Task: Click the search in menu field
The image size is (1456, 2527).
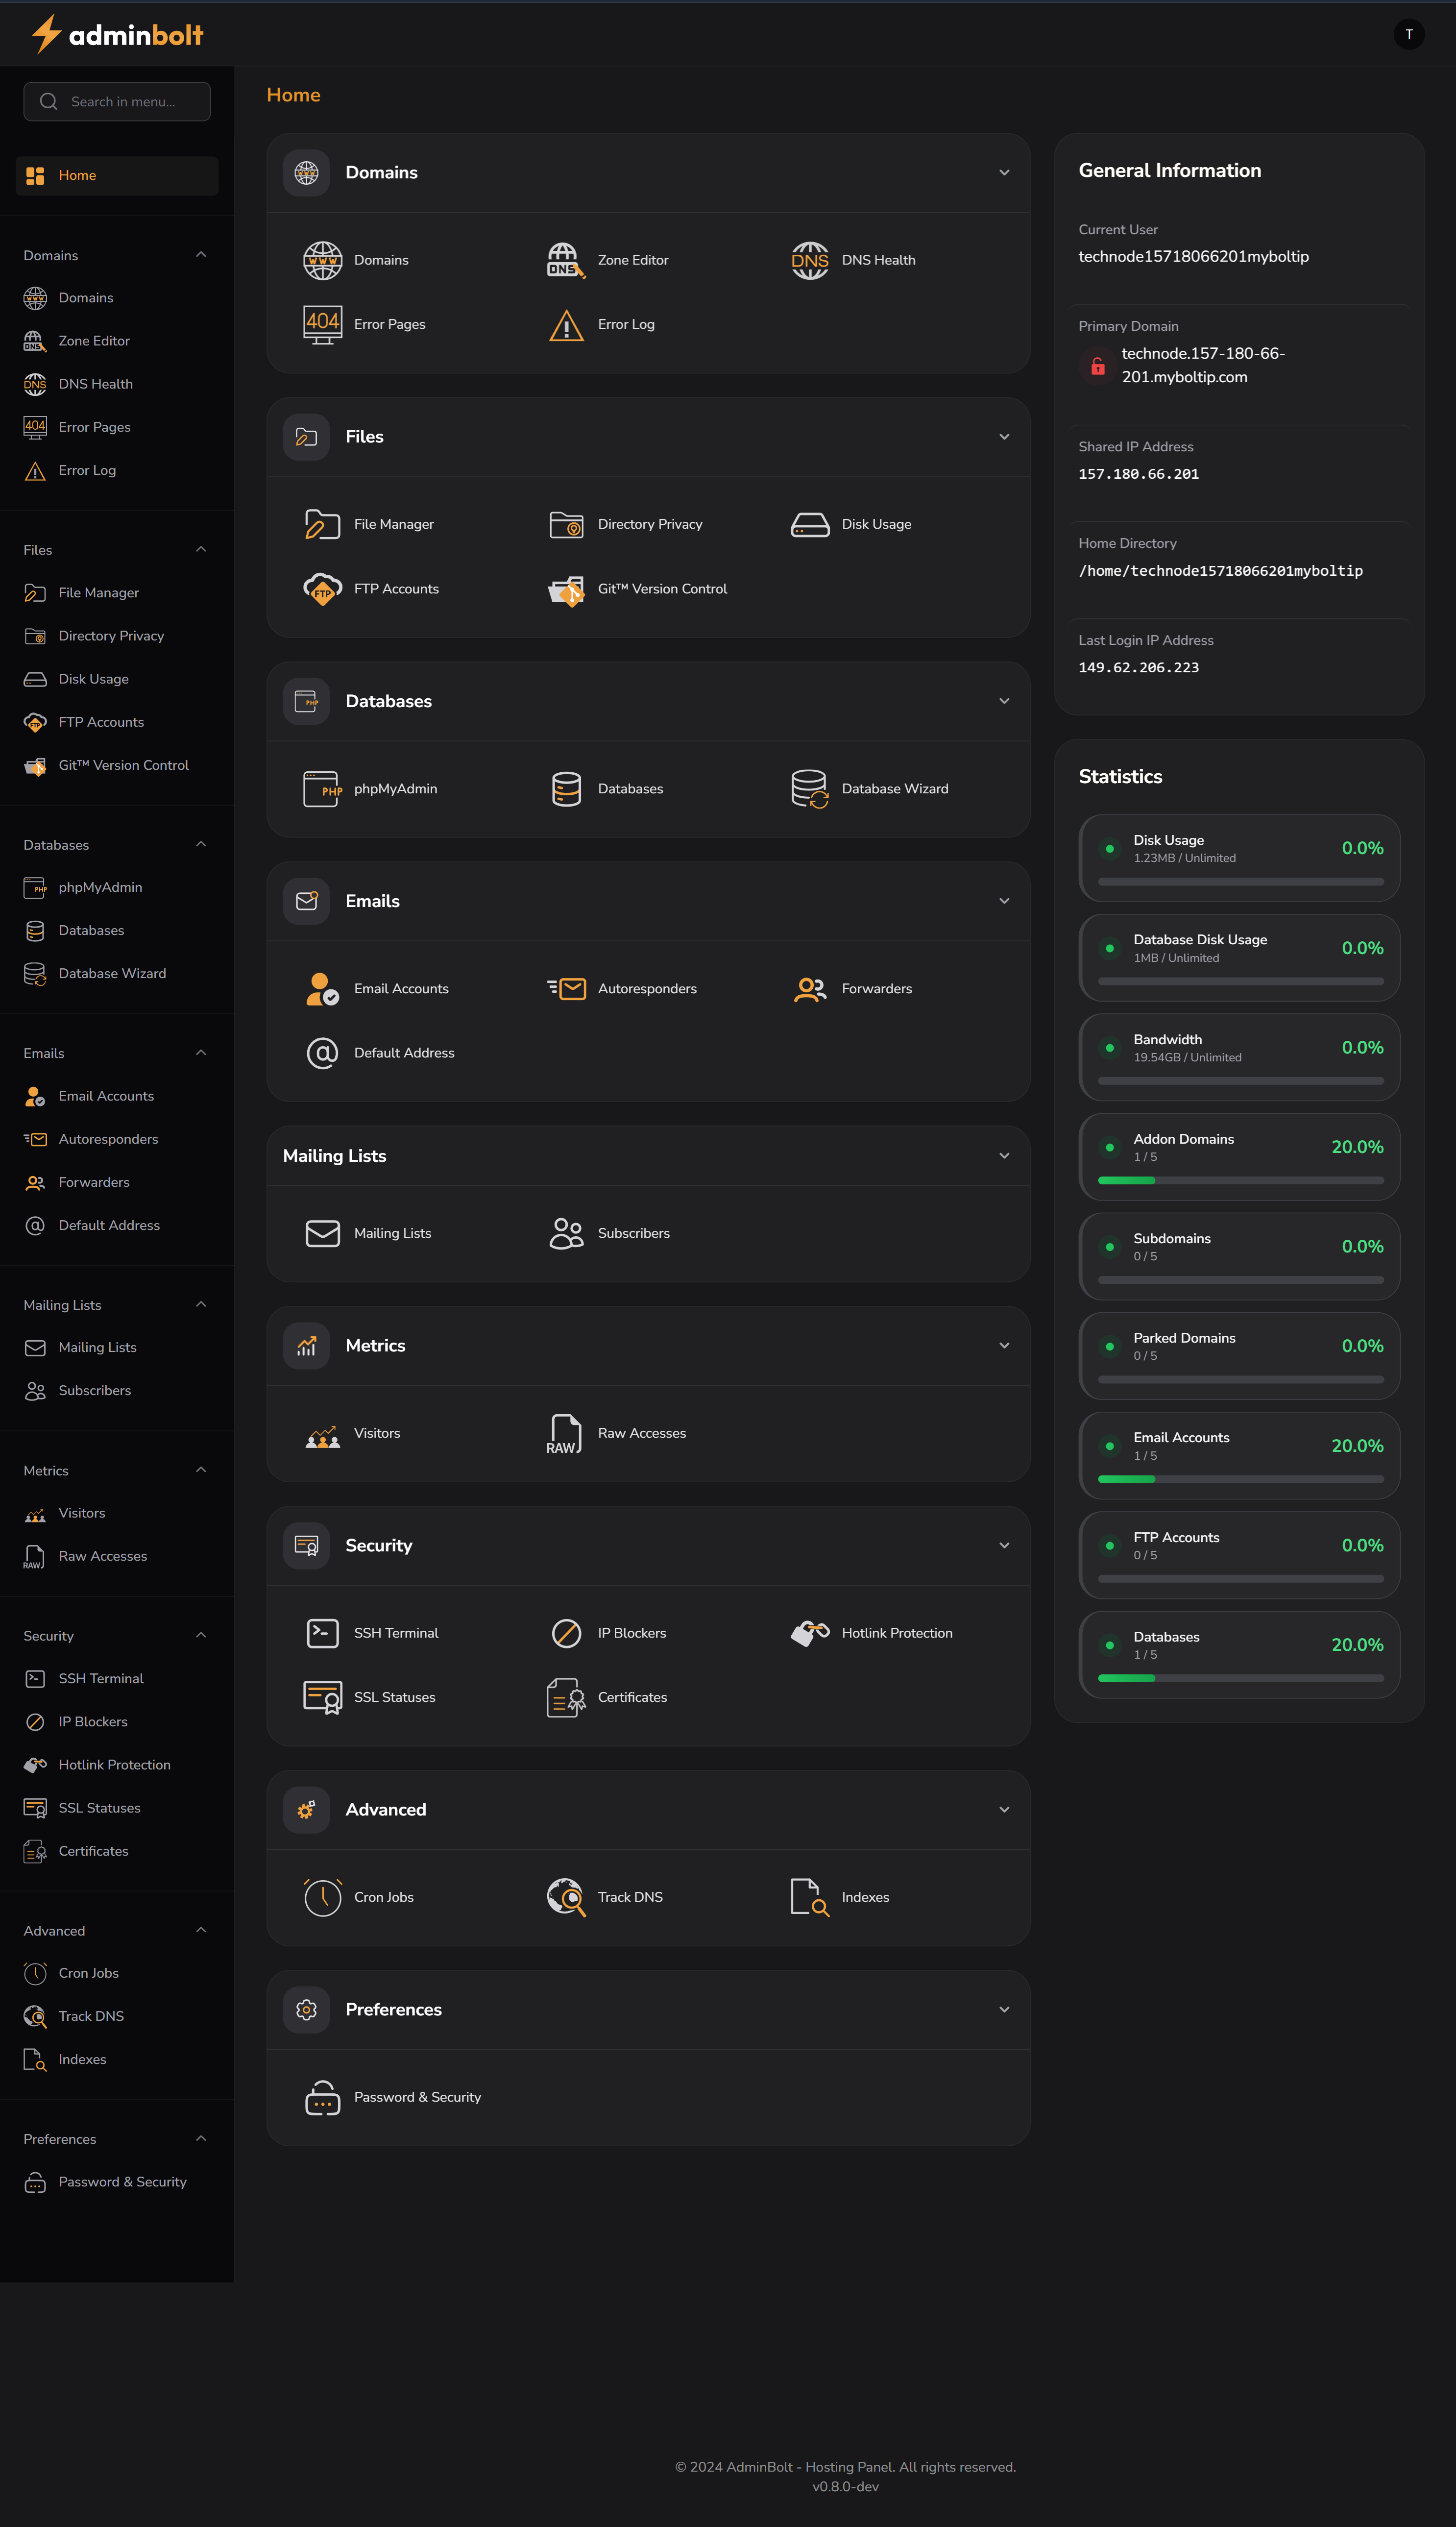Action: [x=116, y=101]
